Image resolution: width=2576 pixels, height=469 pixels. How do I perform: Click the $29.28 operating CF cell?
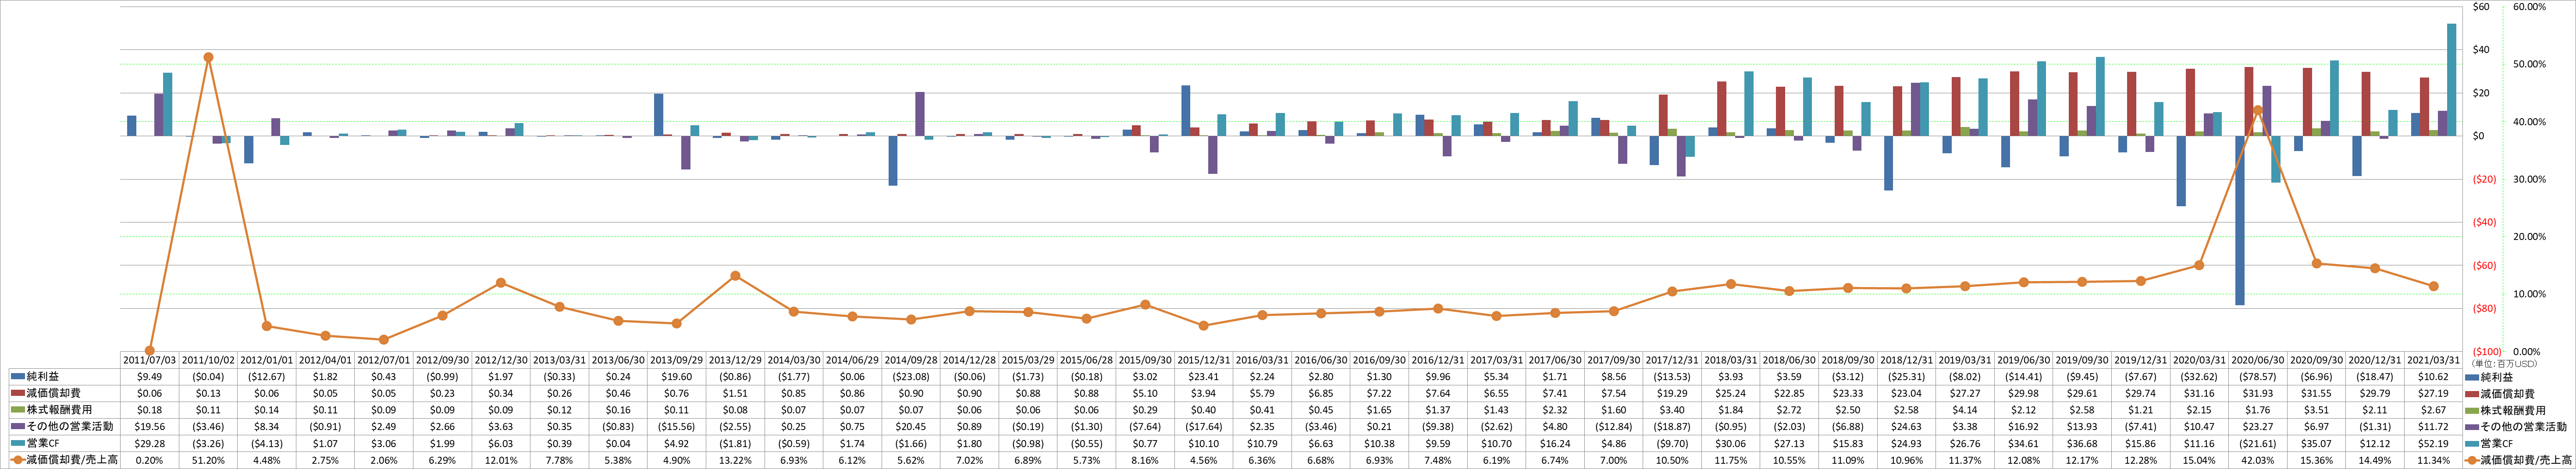coord(149,443)
